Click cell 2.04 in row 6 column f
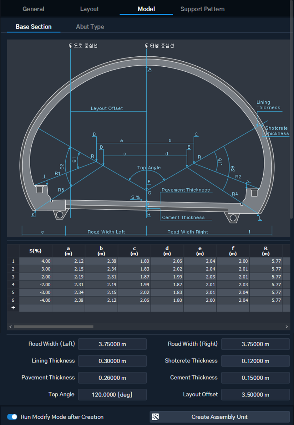Image resolution: width=294 pixels, height=425 pixels. point(233,300)
